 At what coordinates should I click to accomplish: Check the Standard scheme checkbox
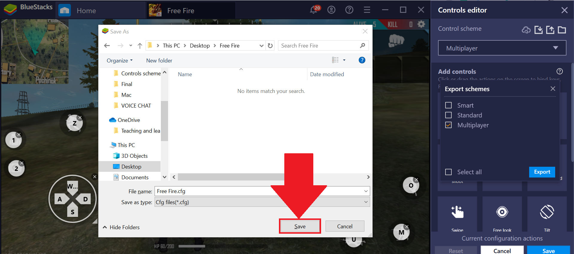pyautogui.click(x=448, y=115)
